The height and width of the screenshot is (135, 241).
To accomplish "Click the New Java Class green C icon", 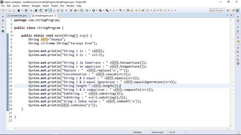I will (x=75, y=10).
